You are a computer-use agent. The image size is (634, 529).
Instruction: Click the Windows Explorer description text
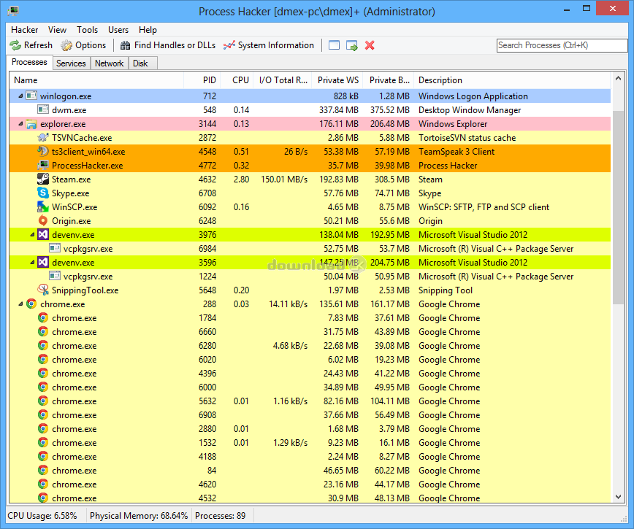tap(453, 124)
